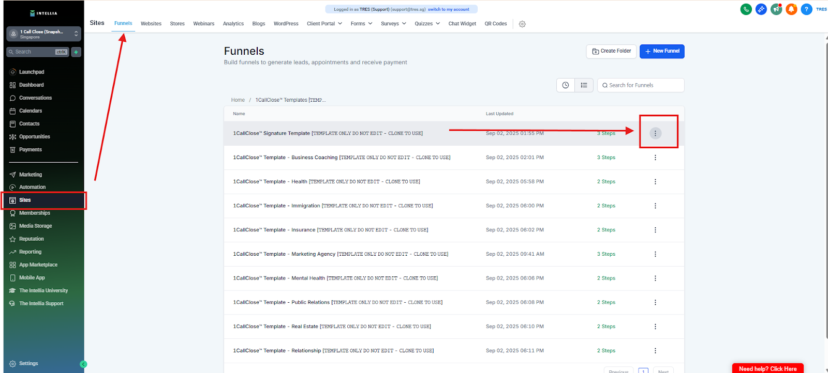Open Dashboard in the sidebar
The image size is (828, 373).
coord(32,85)
